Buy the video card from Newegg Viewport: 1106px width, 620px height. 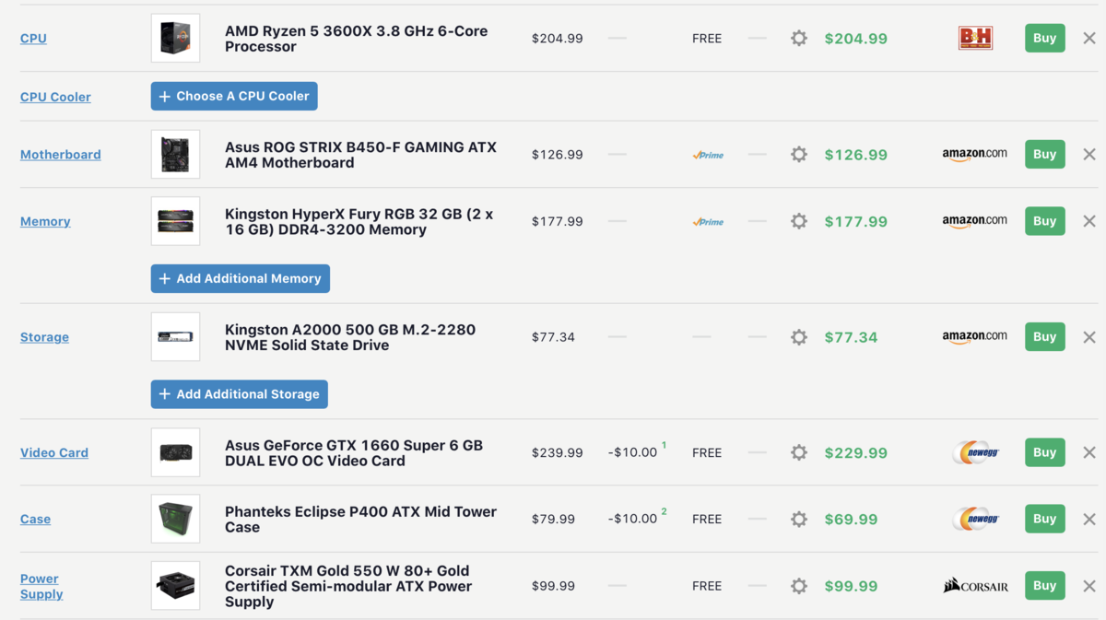(1045, 452)
